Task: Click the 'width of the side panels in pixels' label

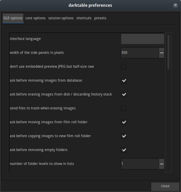Action: 37,52
